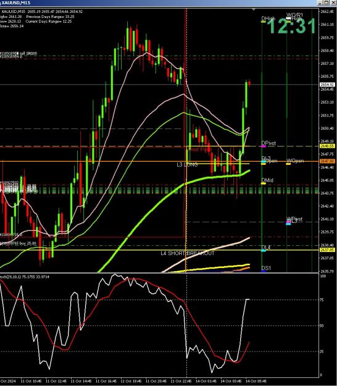Select the DHigh yellow level marker
Viewport: 337px width, 386px height.
pyautogui.click(x=263, y=22)
